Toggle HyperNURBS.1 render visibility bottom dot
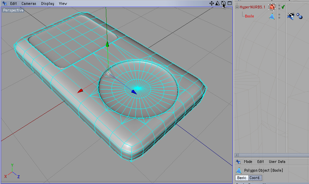This screenshot has height=184, width=309. point(279,9)
